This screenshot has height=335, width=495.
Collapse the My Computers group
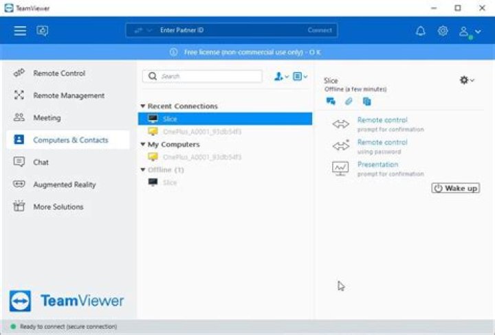coord(143,145)
